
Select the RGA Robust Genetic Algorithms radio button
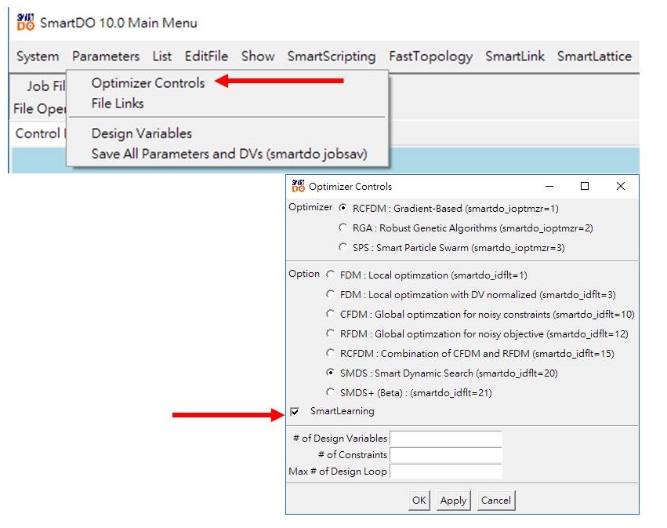coord(343,228)
